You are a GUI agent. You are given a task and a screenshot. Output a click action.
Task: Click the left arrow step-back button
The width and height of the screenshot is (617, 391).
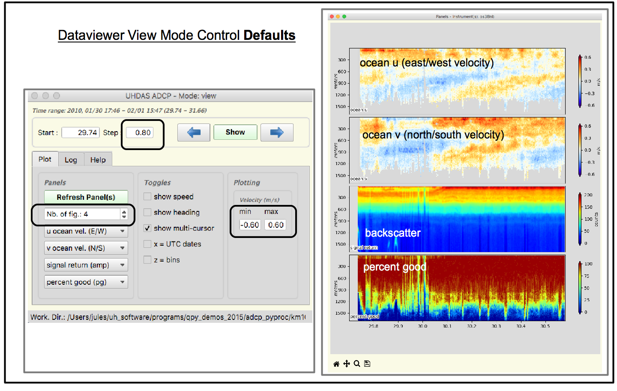(x=194, y=132)
